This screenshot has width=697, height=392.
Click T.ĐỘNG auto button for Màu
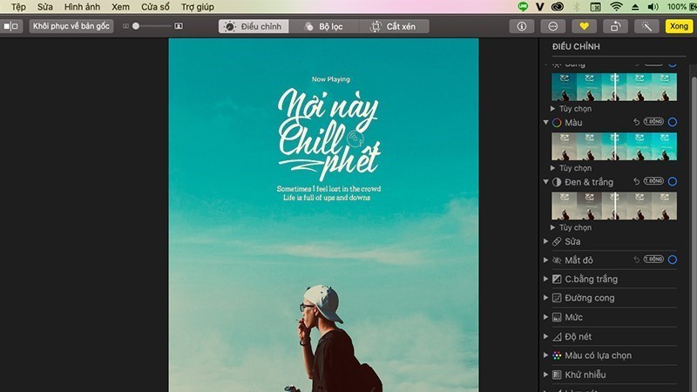[x=653, y=121]
